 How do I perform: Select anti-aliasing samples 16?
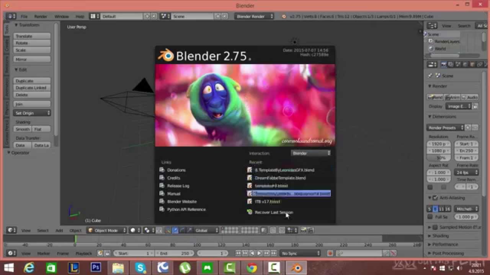448,209
